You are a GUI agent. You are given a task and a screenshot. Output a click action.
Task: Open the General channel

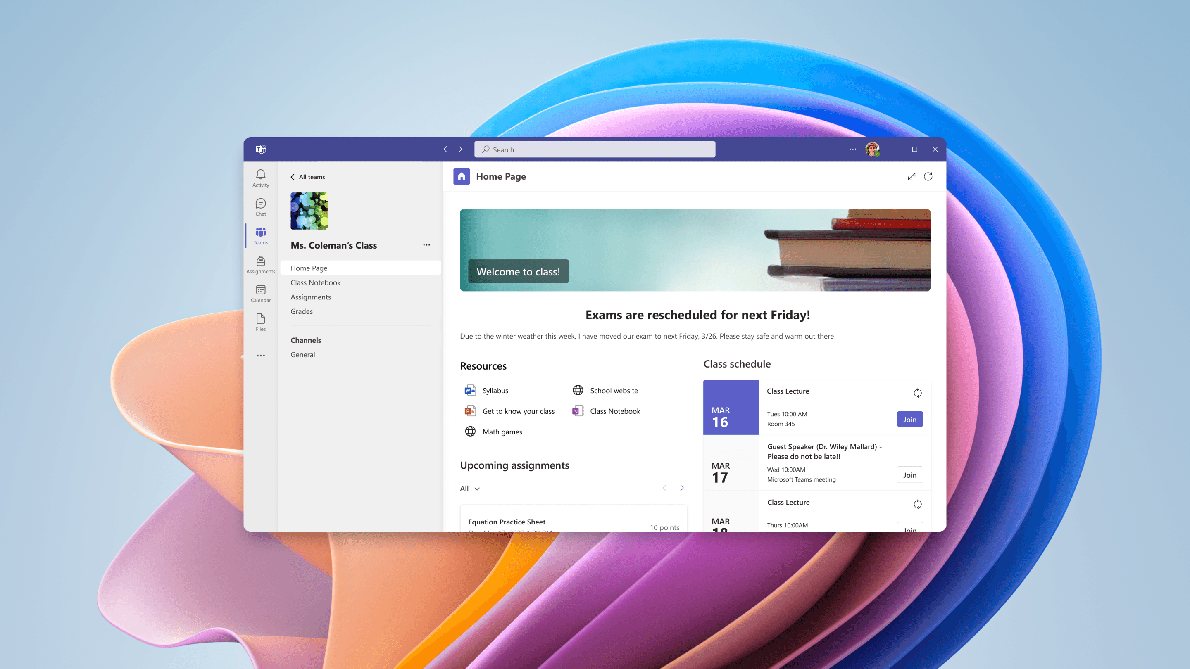[x=302, y=355]
